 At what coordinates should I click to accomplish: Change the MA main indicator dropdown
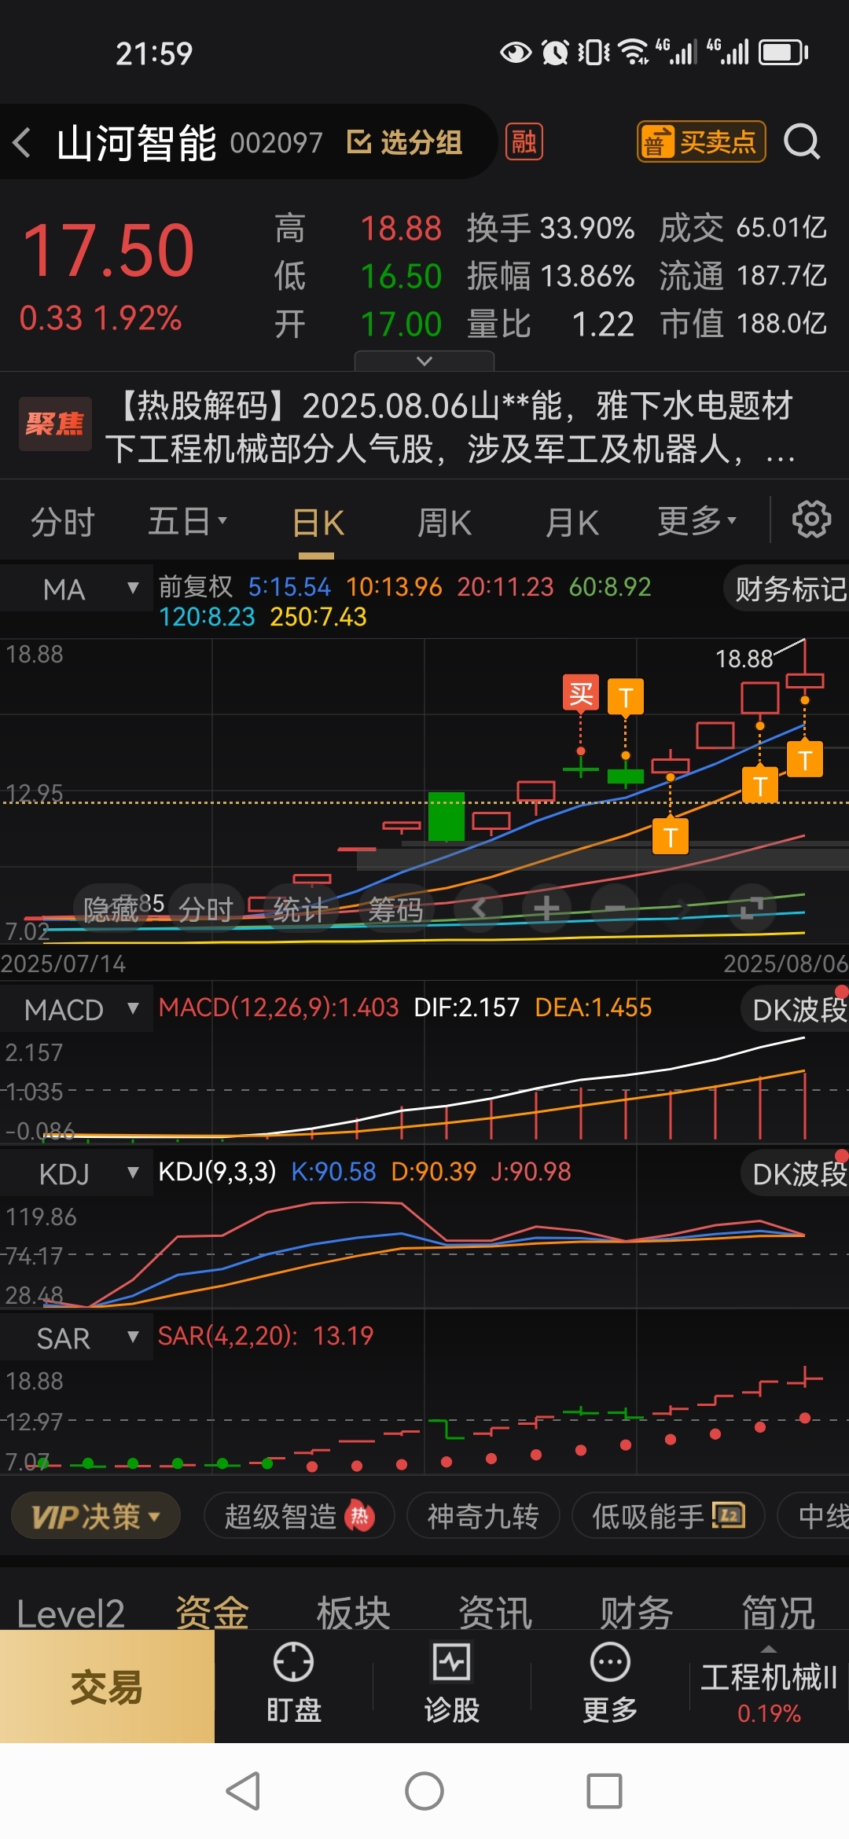tap(77, 589)
